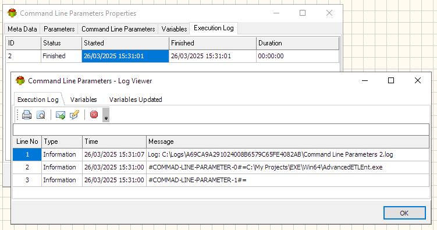This screenshot has height=230, width=437.
Task: Click the red stop icon in toolbar
Action: tap(94, 114)
